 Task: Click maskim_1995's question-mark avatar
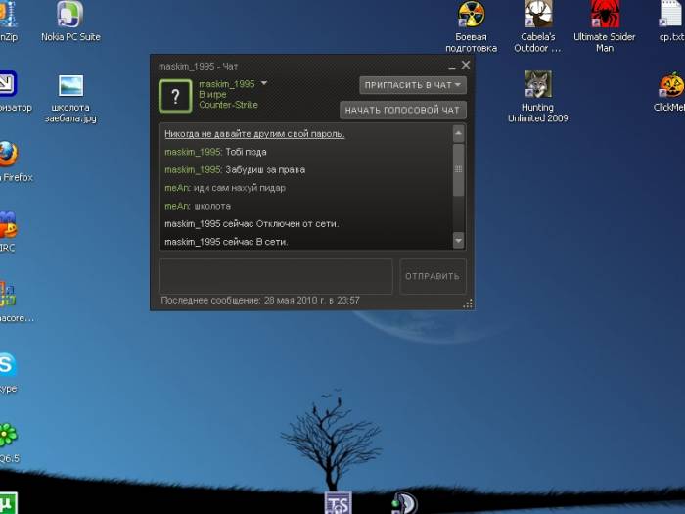click(175, 95)
